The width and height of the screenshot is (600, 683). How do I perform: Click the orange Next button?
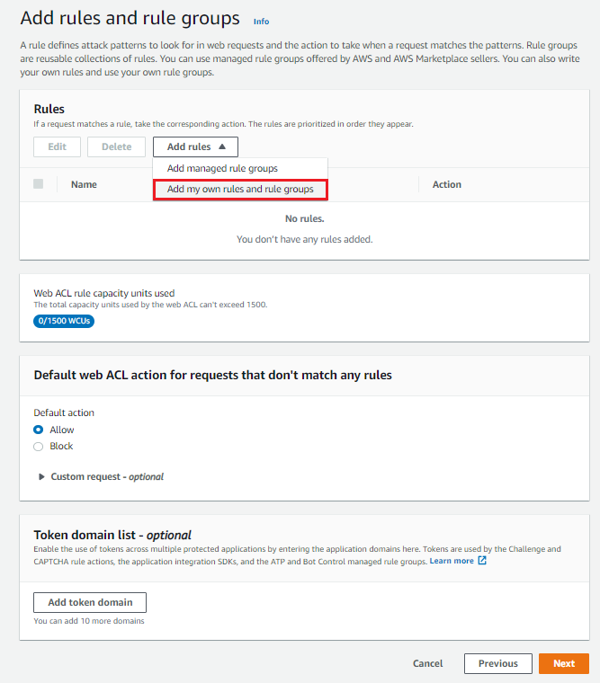point(564,663)
